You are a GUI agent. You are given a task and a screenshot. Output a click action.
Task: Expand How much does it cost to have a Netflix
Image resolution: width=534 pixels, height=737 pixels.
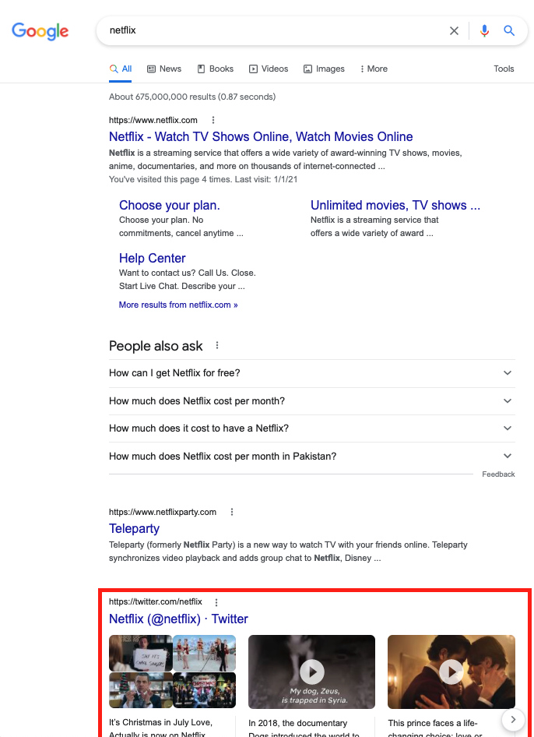(x=312, y=428)
